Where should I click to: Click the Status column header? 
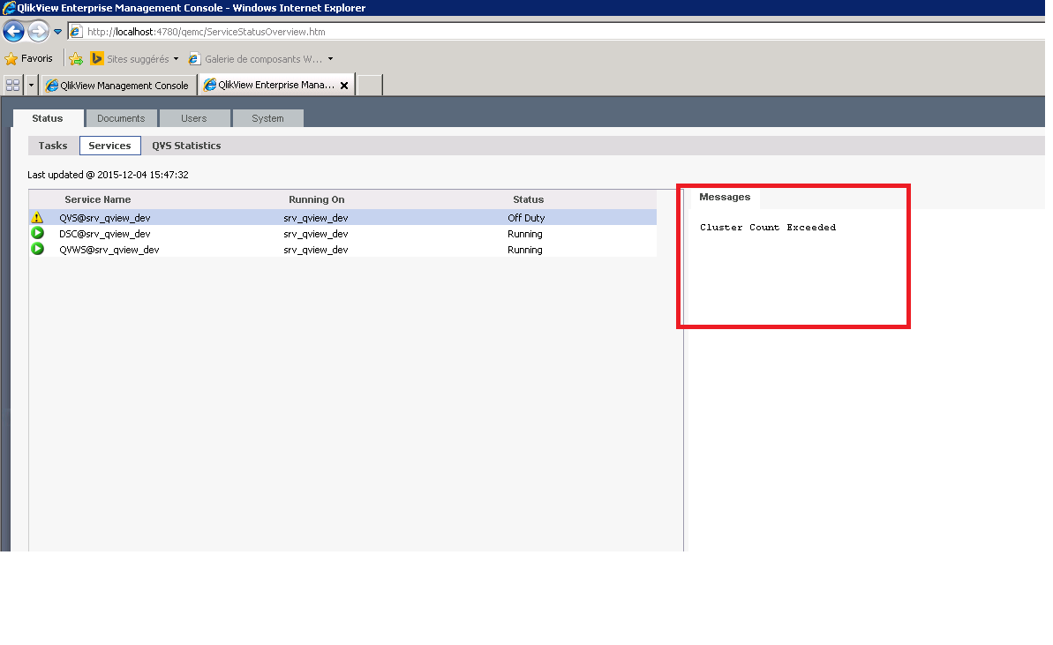pos(529,199)
